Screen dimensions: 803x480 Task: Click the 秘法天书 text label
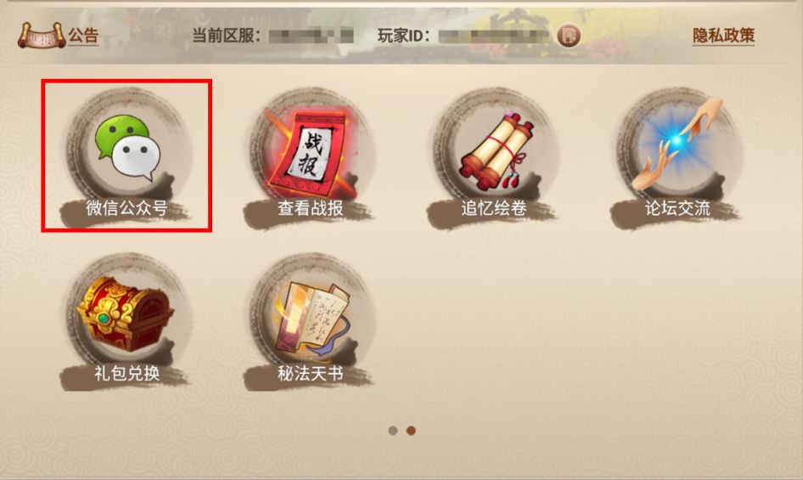click(311, 373)
